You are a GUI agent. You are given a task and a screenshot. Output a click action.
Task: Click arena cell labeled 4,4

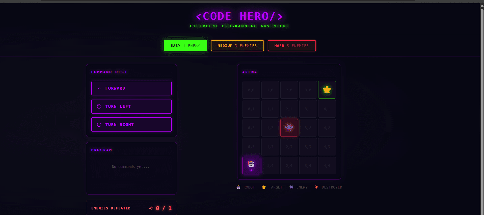[327, 166]
